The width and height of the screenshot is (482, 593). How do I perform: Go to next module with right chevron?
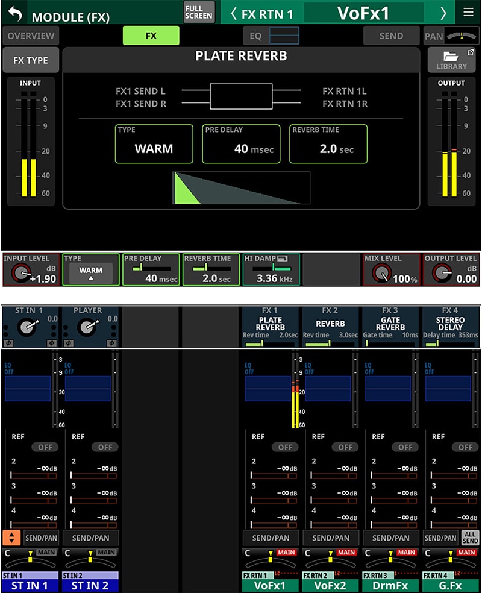(x=443, y=13)
